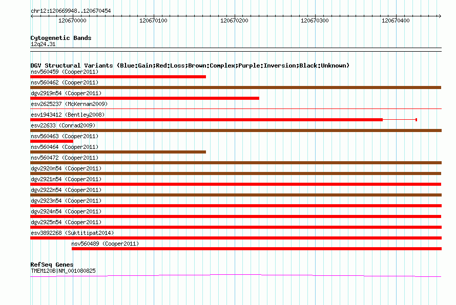Image resolution: width=456 pixels, height=305 pixels.
Task: Click the TMEM120B|NM_001080825 gene label
Action: pyautogui.click(x=63, y=271)
